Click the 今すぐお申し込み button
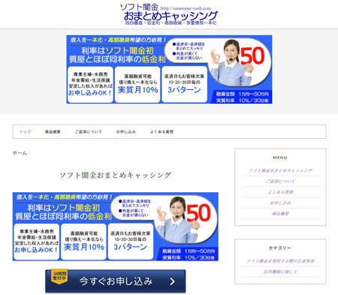 pyautogui.click(x=116, y=281)
